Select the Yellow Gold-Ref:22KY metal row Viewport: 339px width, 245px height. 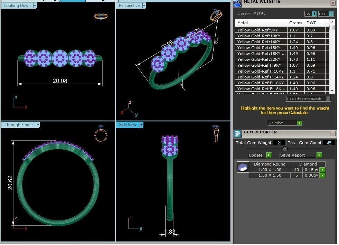262,59
